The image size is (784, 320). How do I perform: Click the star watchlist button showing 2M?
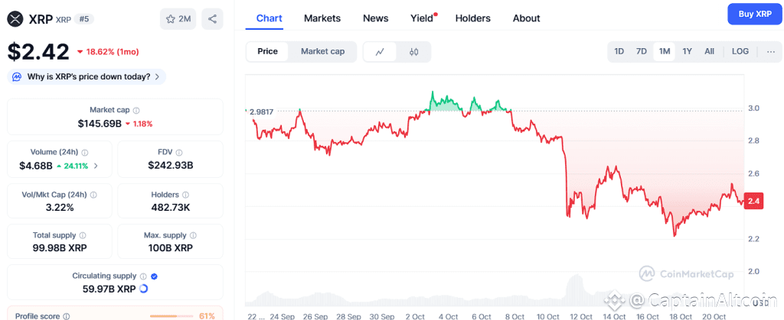pos(178,19)
